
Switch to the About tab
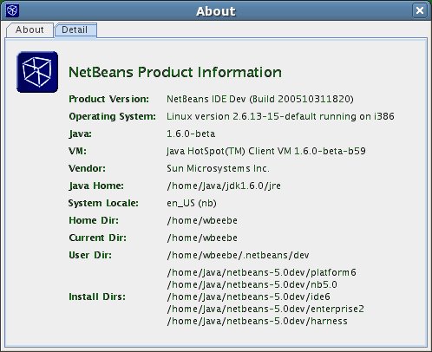pos(29,29)
